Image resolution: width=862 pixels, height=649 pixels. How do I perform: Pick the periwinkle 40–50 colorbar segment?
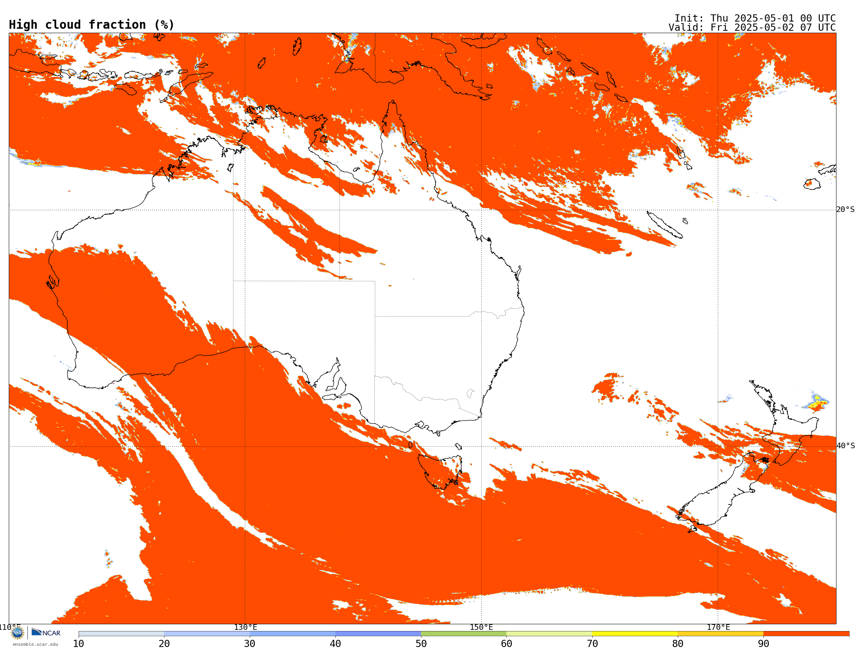point(378,634)
